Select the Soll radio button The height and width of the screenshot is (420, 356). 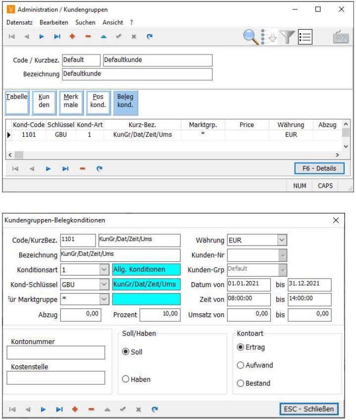125,352
